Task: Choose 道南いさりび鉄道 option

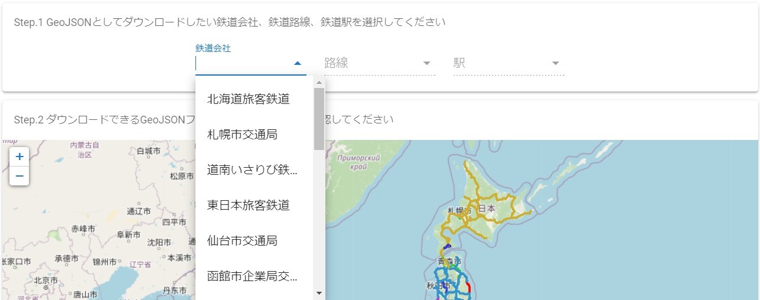Action: click(x=255, y=170)
